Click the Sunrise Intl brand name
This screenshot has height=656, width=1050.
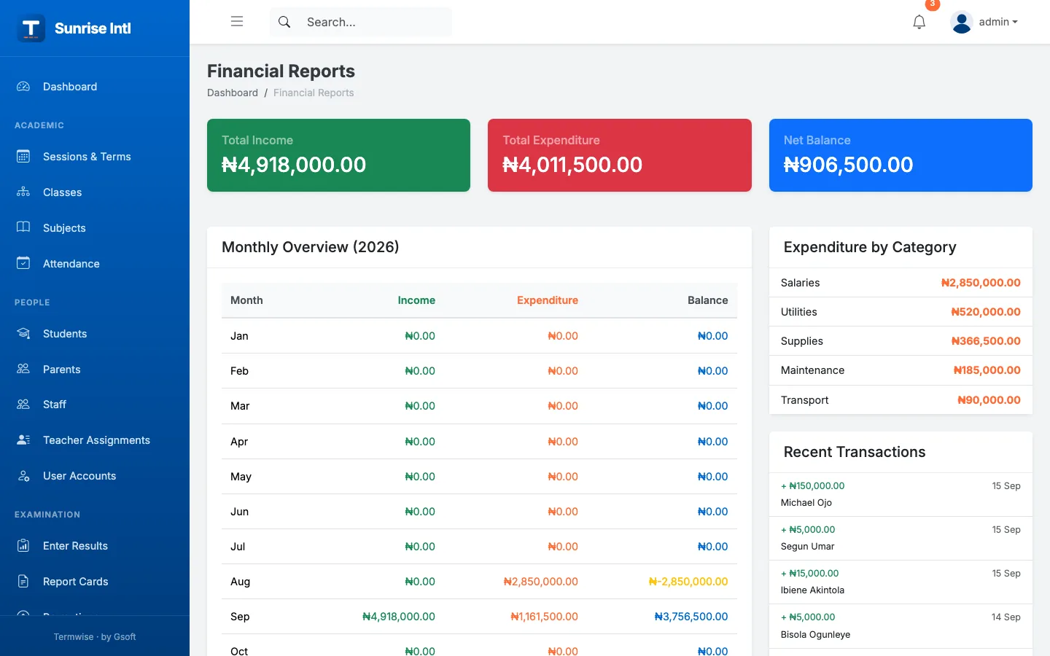click(x=93, y=28)
